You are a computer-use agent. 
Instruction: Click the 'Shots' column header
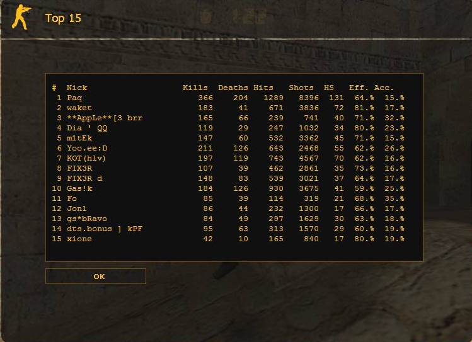tap(301, 88)
